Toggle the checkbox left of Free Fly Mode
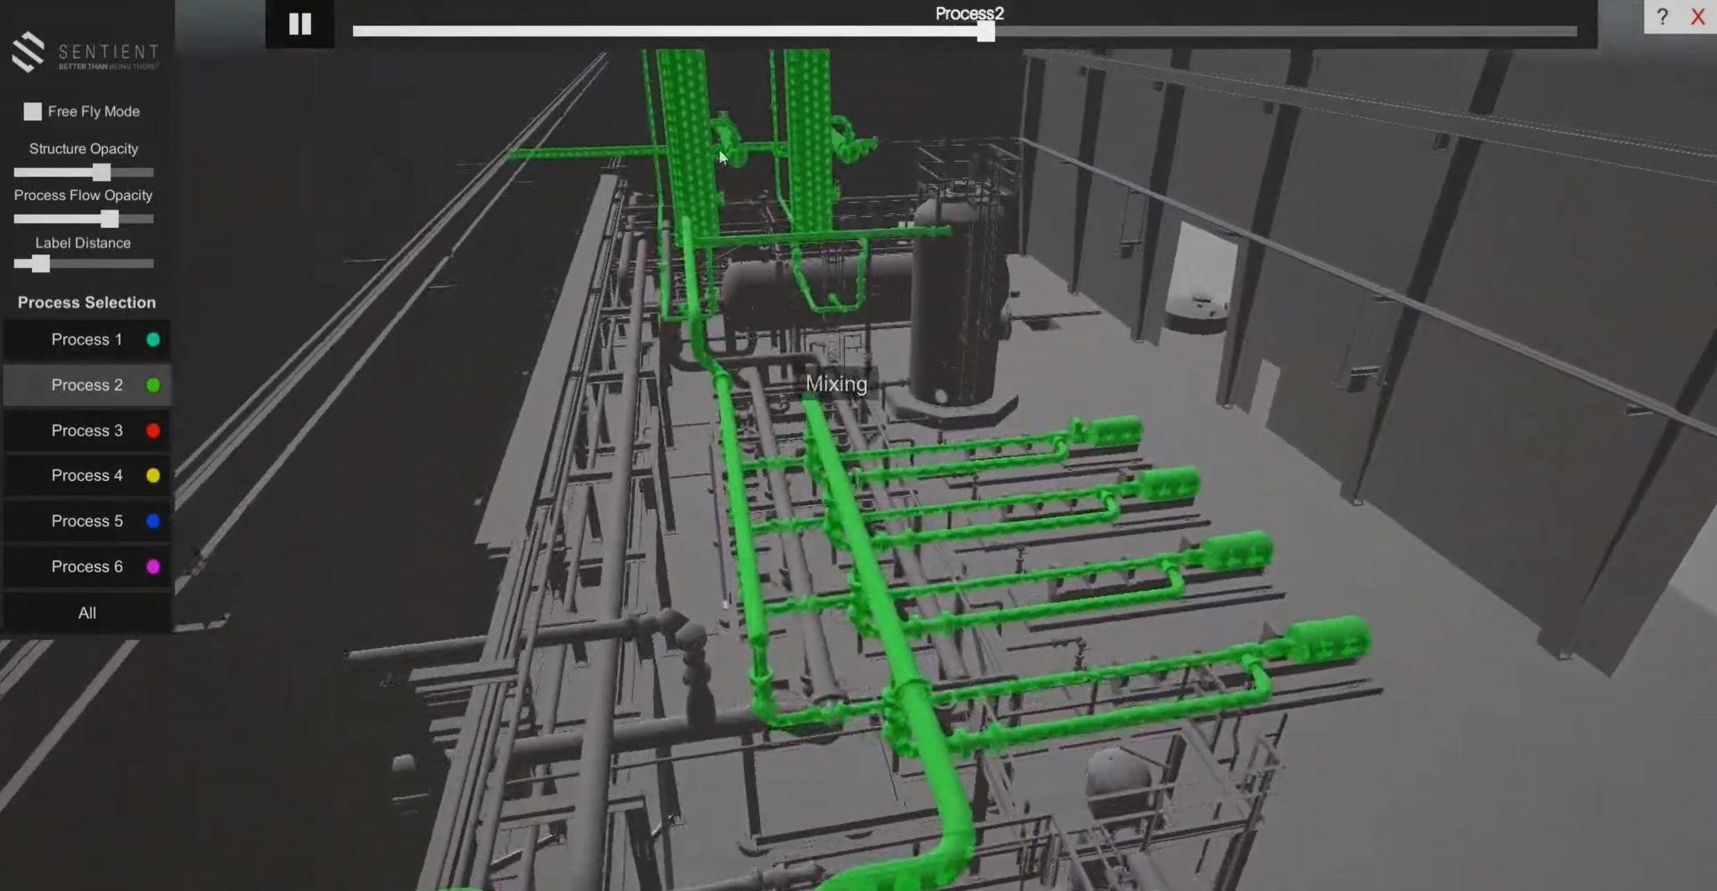 click(x=32, y=110)
